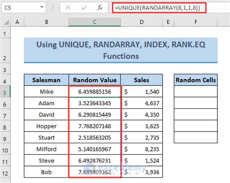This screenshot has width=230, height=183.
Task: Select the cell containing Mike
Action: click(46, 92)
